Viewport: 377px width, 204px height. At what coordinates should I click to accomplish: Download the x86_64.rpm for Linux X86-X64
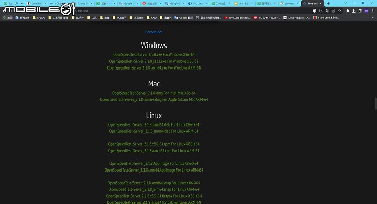coord(154,144)
